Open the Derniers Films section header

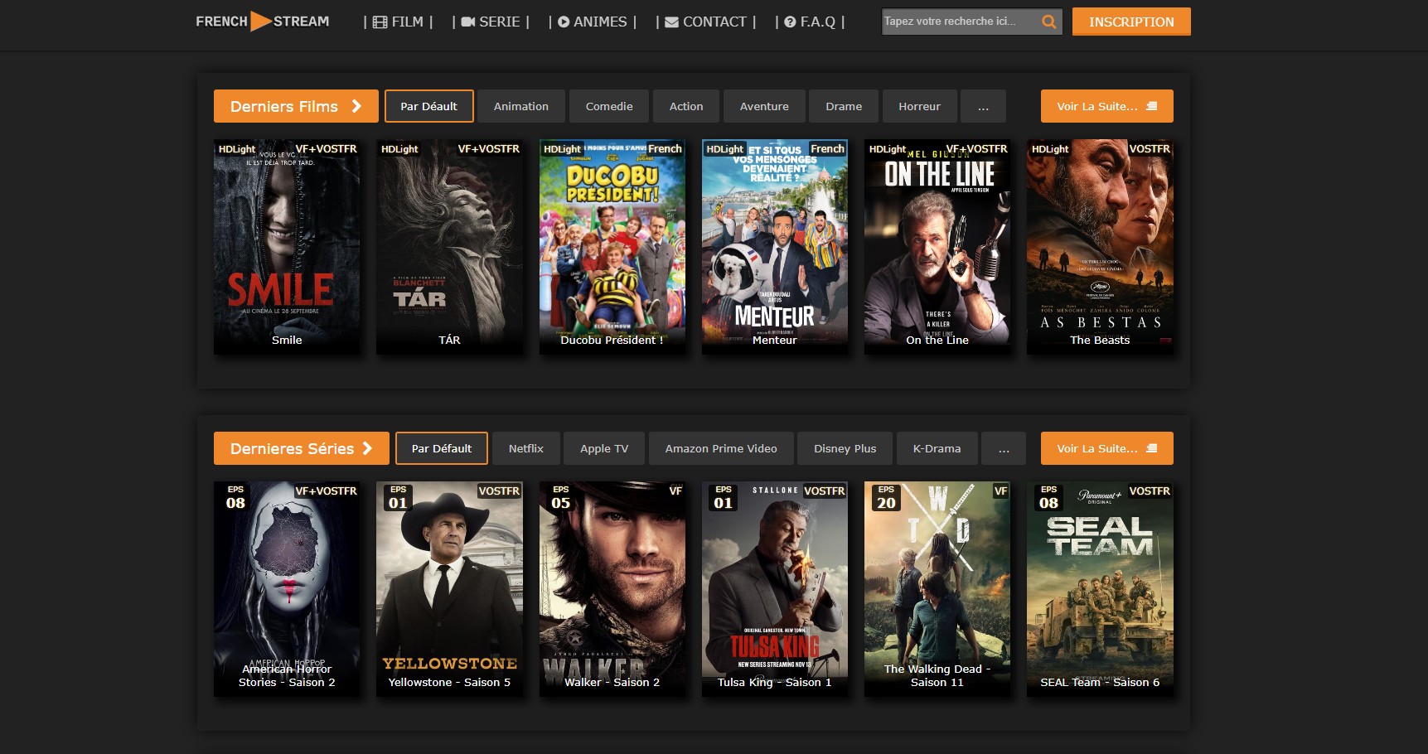click(296, 106)
